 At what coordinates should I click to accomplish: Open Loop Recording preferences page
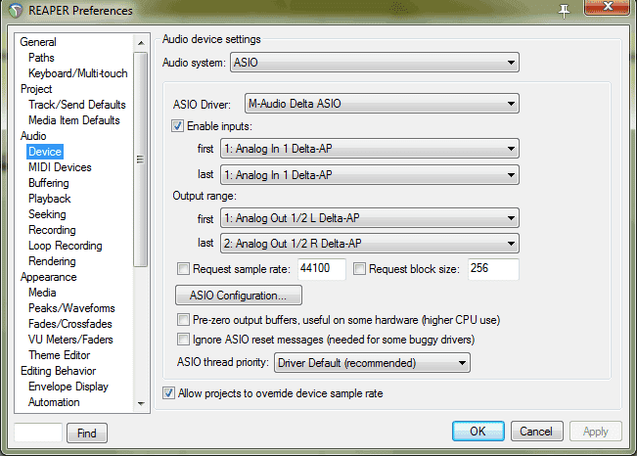coord(65,246)
